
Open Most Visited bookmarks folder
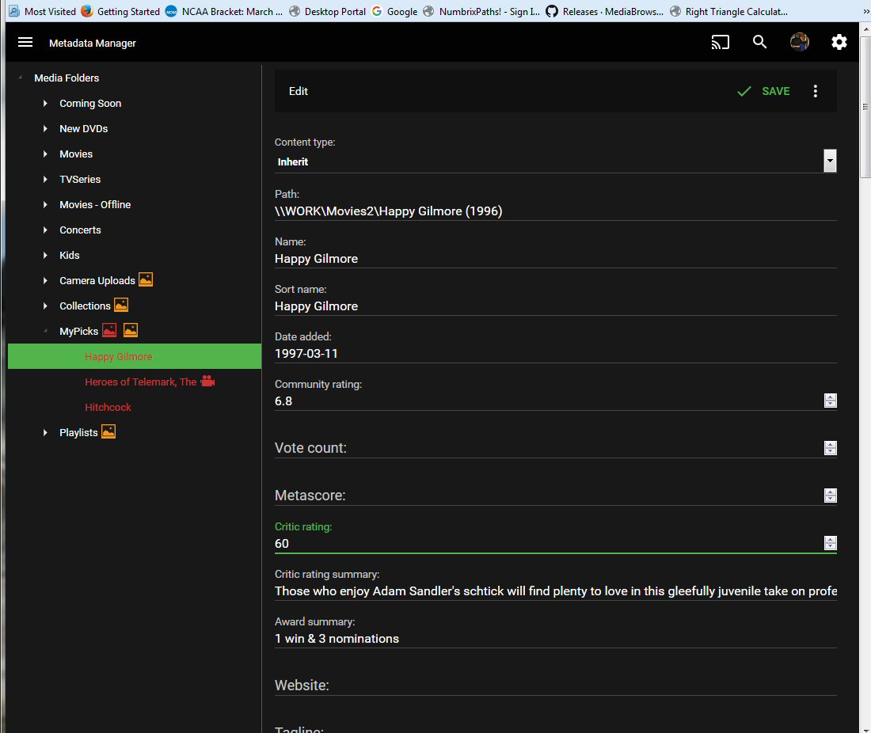tap(42, 11)
